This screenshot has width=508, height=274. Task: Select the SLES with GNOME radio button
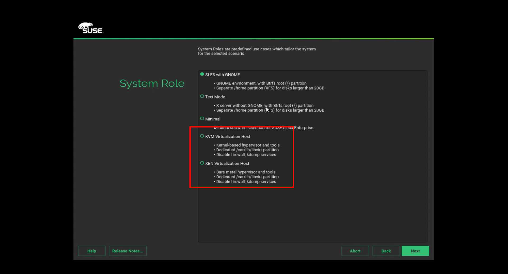click(202, 74)
